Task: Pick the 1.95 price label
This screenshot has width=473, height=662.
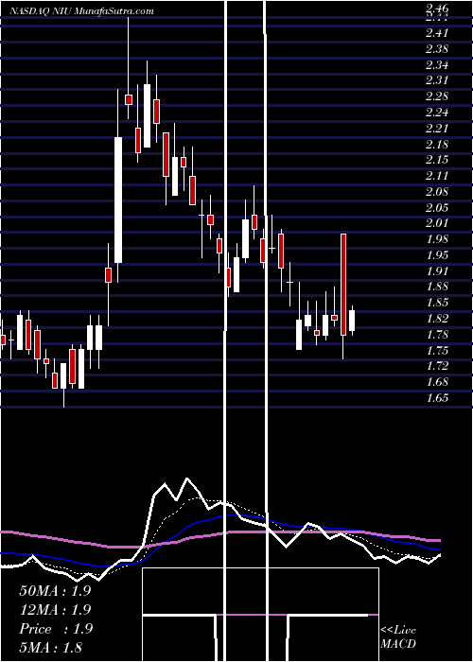Action: point(436,255)
